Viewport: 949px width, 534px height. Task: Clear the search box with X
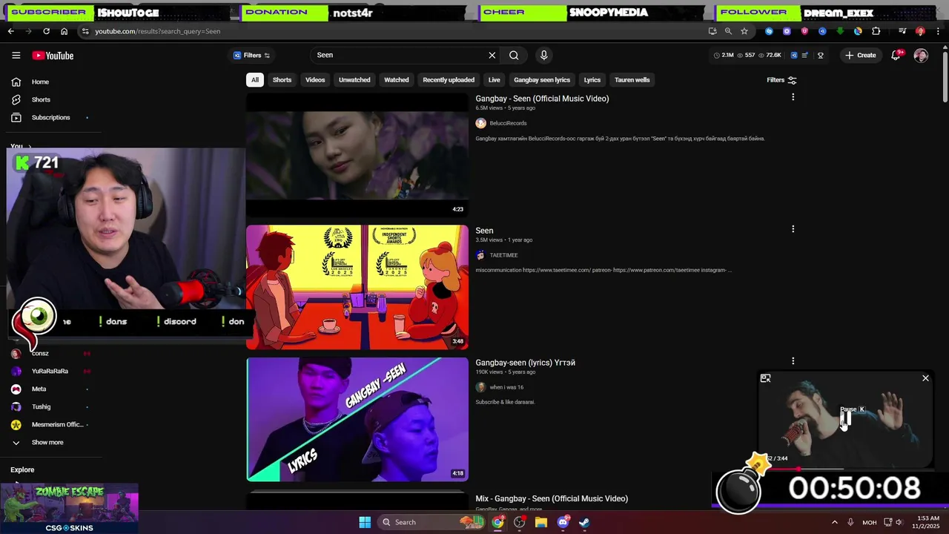(x=492, y=55)
